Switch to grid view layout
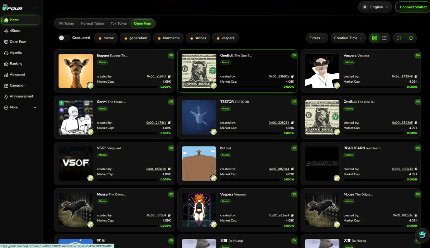Viewport: 430px width, 248px height. click(374, 38)
